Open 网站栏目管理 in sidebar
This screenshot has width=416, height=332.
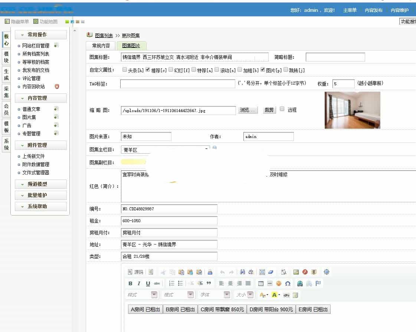click(x=36, y=46)
